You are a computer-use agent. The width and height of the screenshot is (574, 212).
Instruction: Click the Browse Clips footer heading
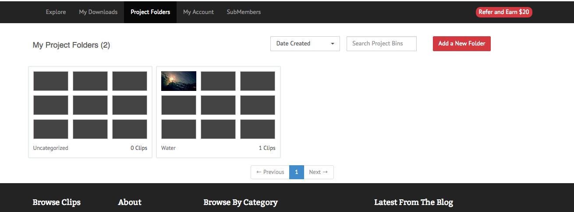[57, 202]
